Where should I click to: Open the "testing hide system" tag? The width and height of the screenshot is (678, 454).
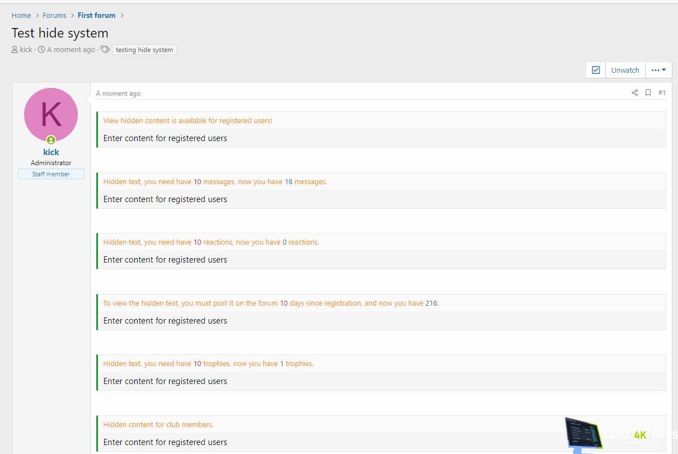tap(144, 50)
